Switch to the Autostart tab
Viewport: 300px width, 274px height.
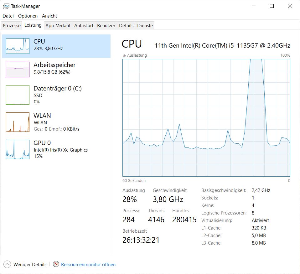(84, 25)
